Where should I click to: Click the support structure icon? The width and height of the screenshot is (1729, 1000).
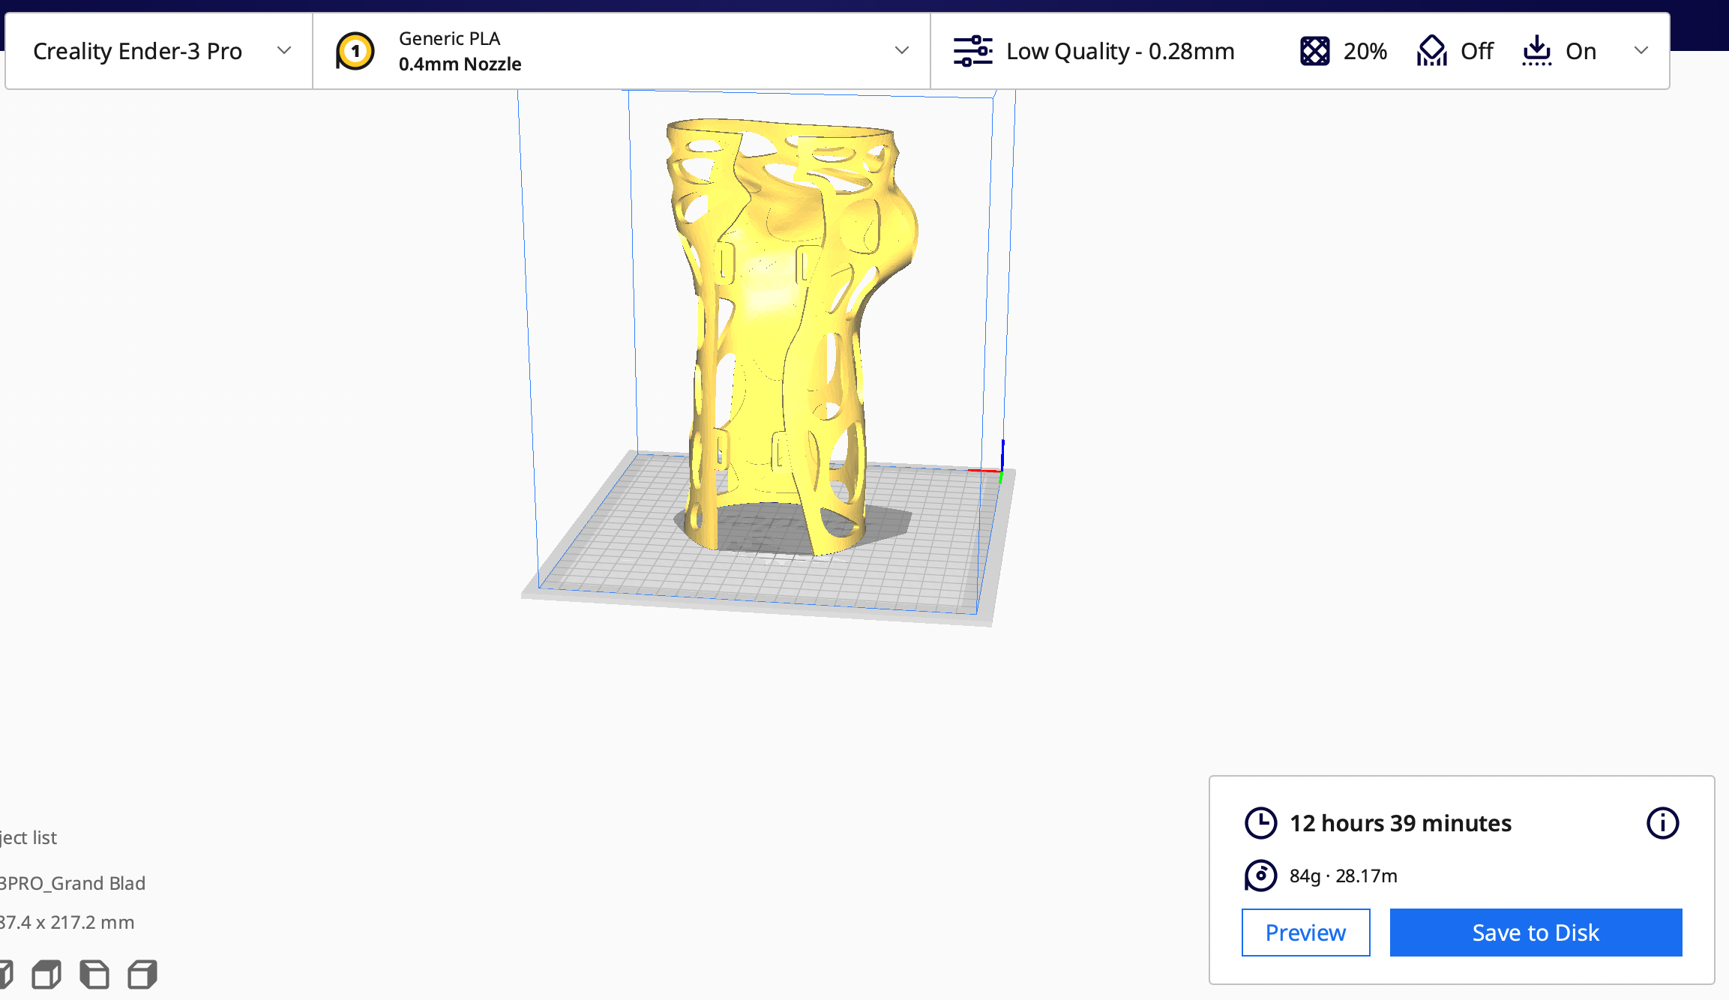click(x=1432, y=50)
